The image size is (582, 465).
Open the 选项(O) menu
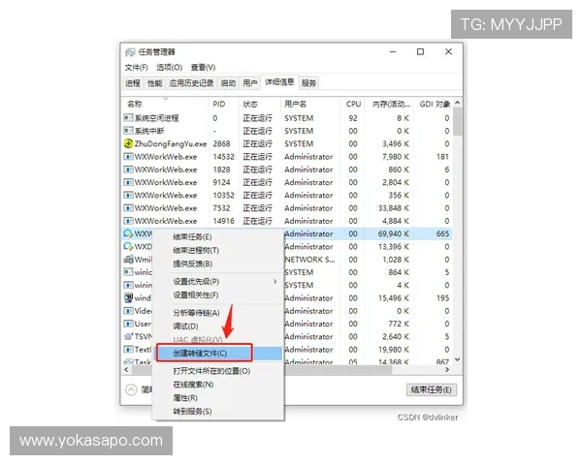(169, 68)
